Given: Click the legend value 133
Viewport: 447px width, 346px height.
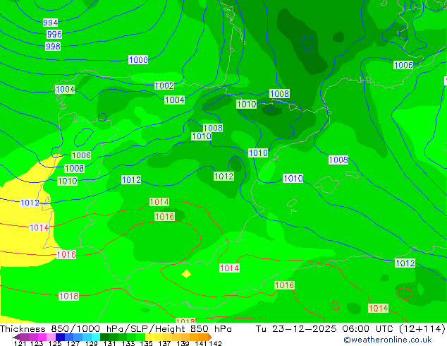Looking at the screenshot, I should [128, 343].
